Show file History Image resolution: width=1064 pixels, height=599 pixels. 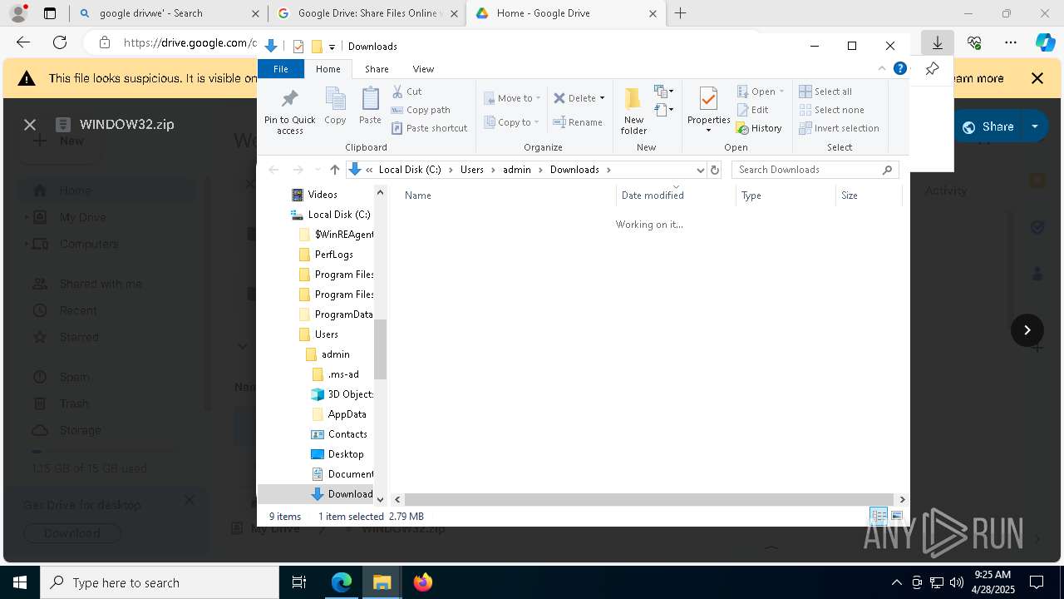click(x=759, y=128)
